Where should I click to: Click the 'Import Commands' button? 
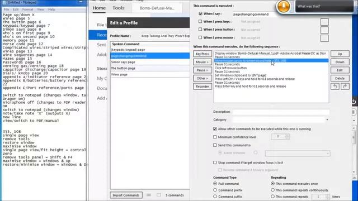(x=126, y=195)
